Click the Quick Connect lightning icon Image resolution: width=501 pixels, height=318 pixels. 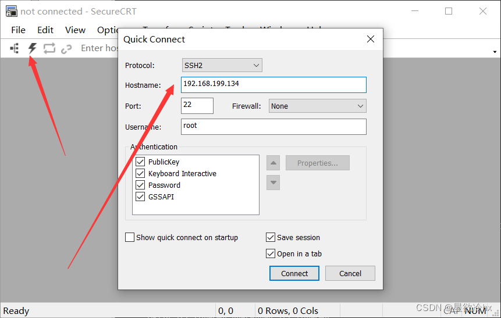pos(32,48)
